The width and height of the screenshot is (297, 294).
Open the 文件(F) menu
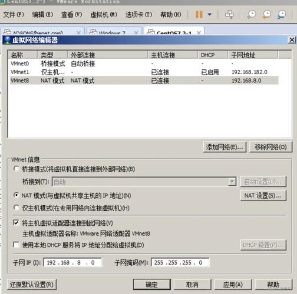14,15
